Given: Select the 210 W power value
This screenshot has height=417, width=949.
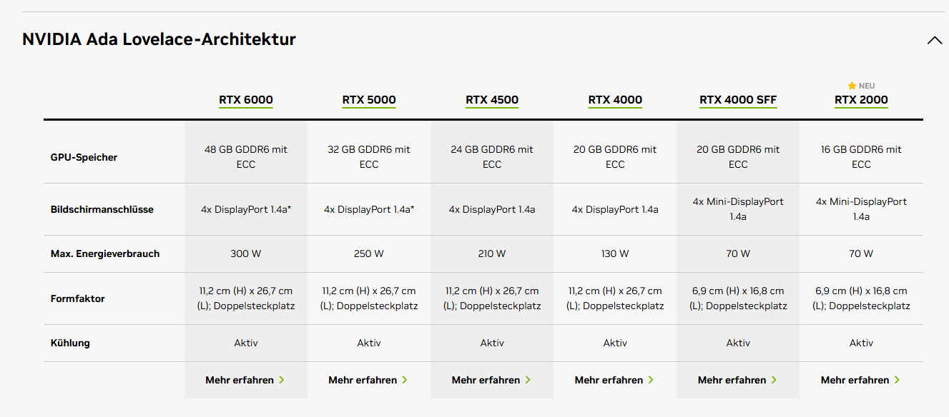Looking at the screenshot, I should (492, 253).
